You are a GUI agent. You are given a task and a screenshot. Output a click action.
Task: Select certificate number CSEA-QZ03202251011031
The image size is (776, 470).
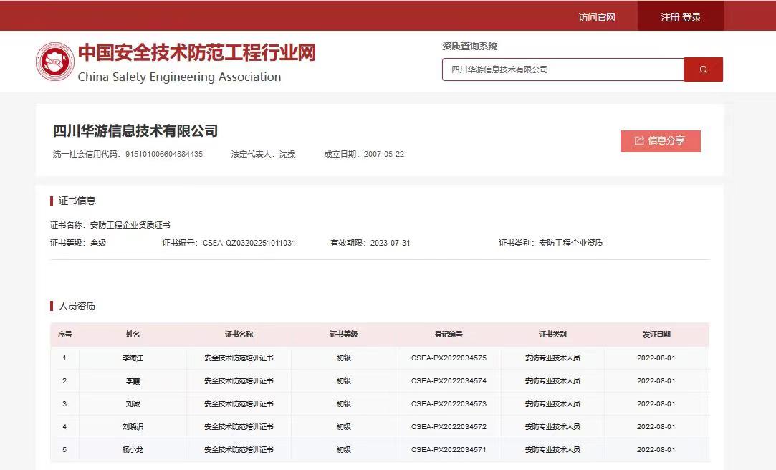click(x=249, y=243)
